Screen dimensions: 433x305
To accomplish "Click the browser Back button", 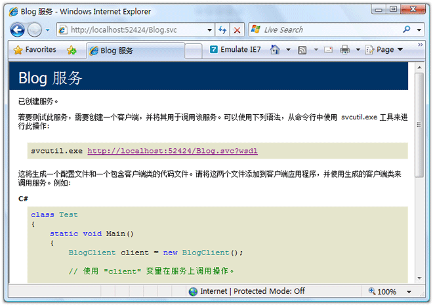I will click(x=17, y=30).
